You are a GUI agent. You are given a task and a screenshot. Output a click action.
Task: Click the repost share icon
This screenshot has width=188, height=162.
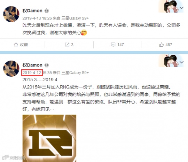point(67,45)
